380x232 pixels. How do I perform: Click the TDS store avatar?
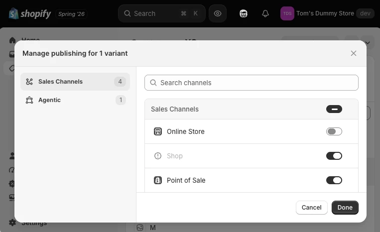[x=287, y=13]
